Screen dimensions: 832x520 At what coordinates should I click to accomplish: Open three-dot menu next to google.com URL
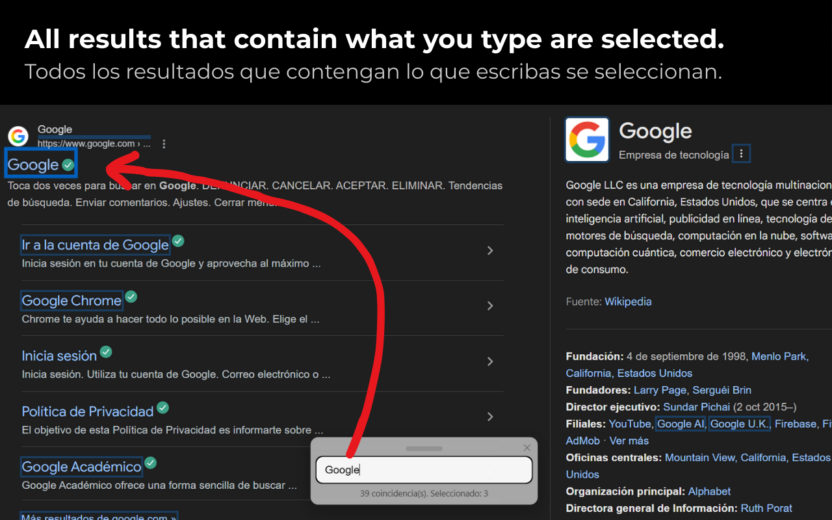164,144
